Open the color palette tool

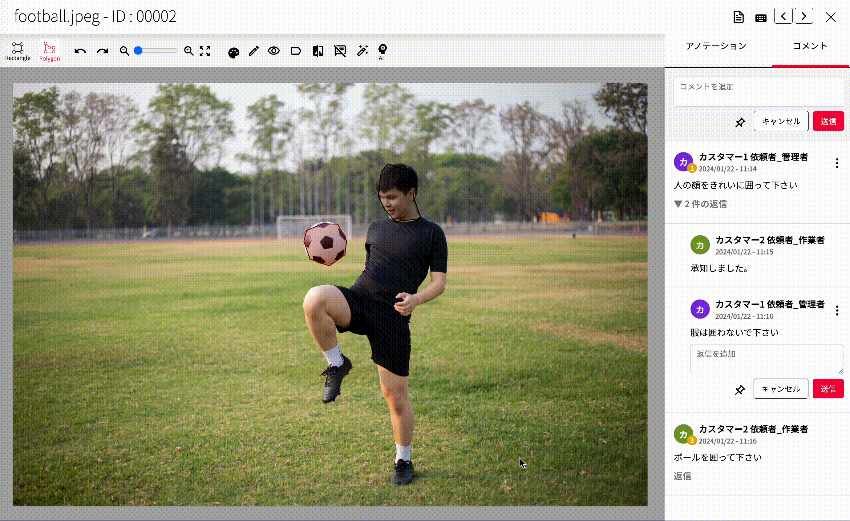(233, 52)
